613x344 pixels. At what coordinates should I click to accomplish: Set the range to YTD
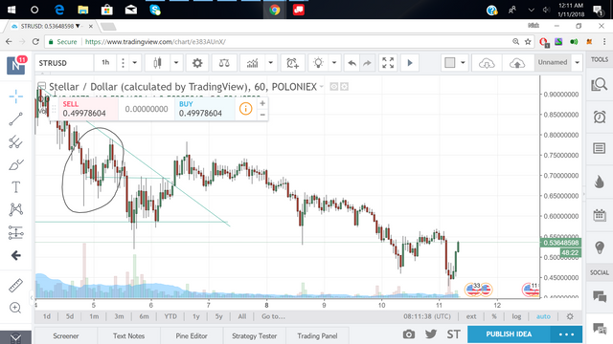170,316
